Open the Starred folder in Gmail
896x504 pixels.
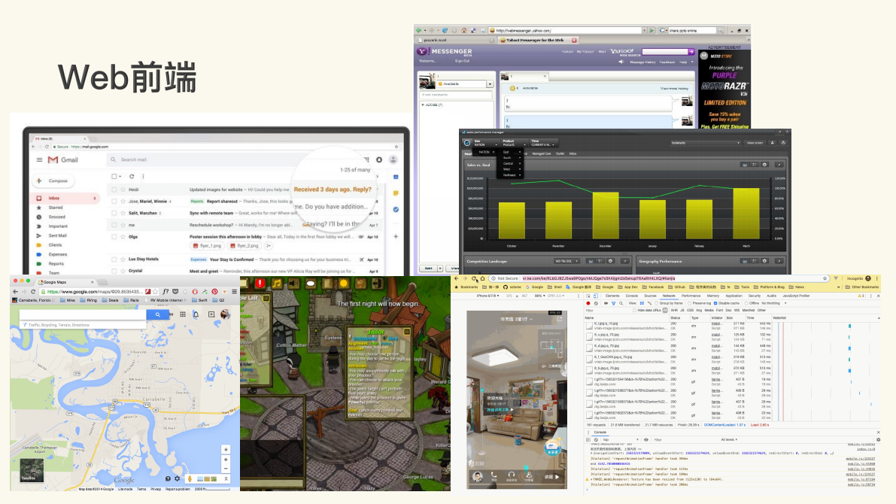point(56,208)
